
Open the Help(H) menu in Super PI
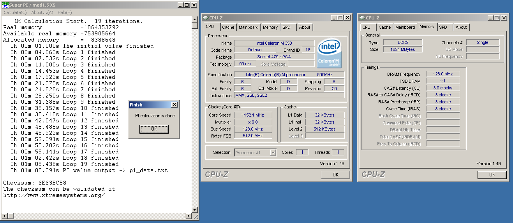click(x=65, y=12)
